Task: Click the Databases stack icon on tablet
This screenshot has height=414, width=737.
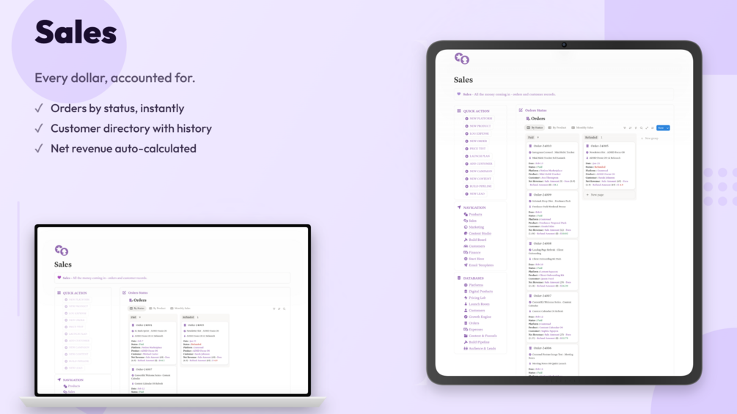Action: [x=459, y=278]
